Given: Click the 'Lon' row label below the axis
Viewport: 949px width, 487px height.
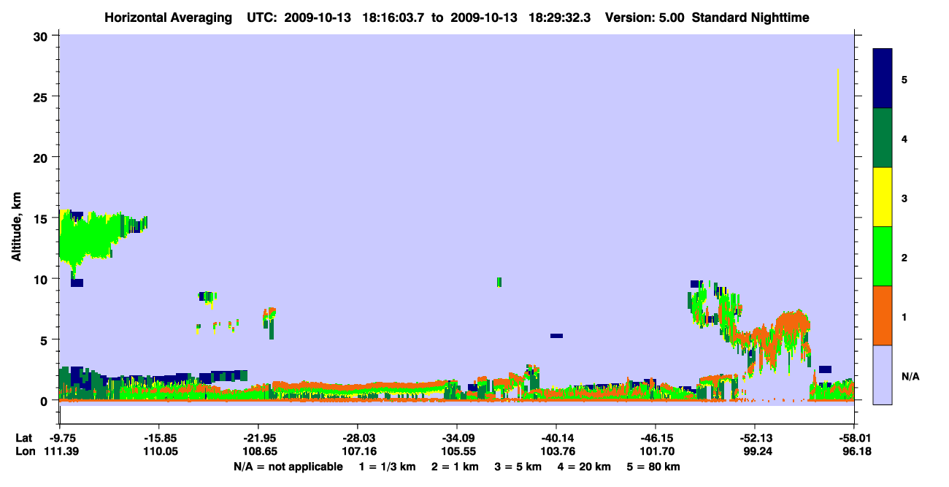Looking at the screenshot, I should (25, 452).
